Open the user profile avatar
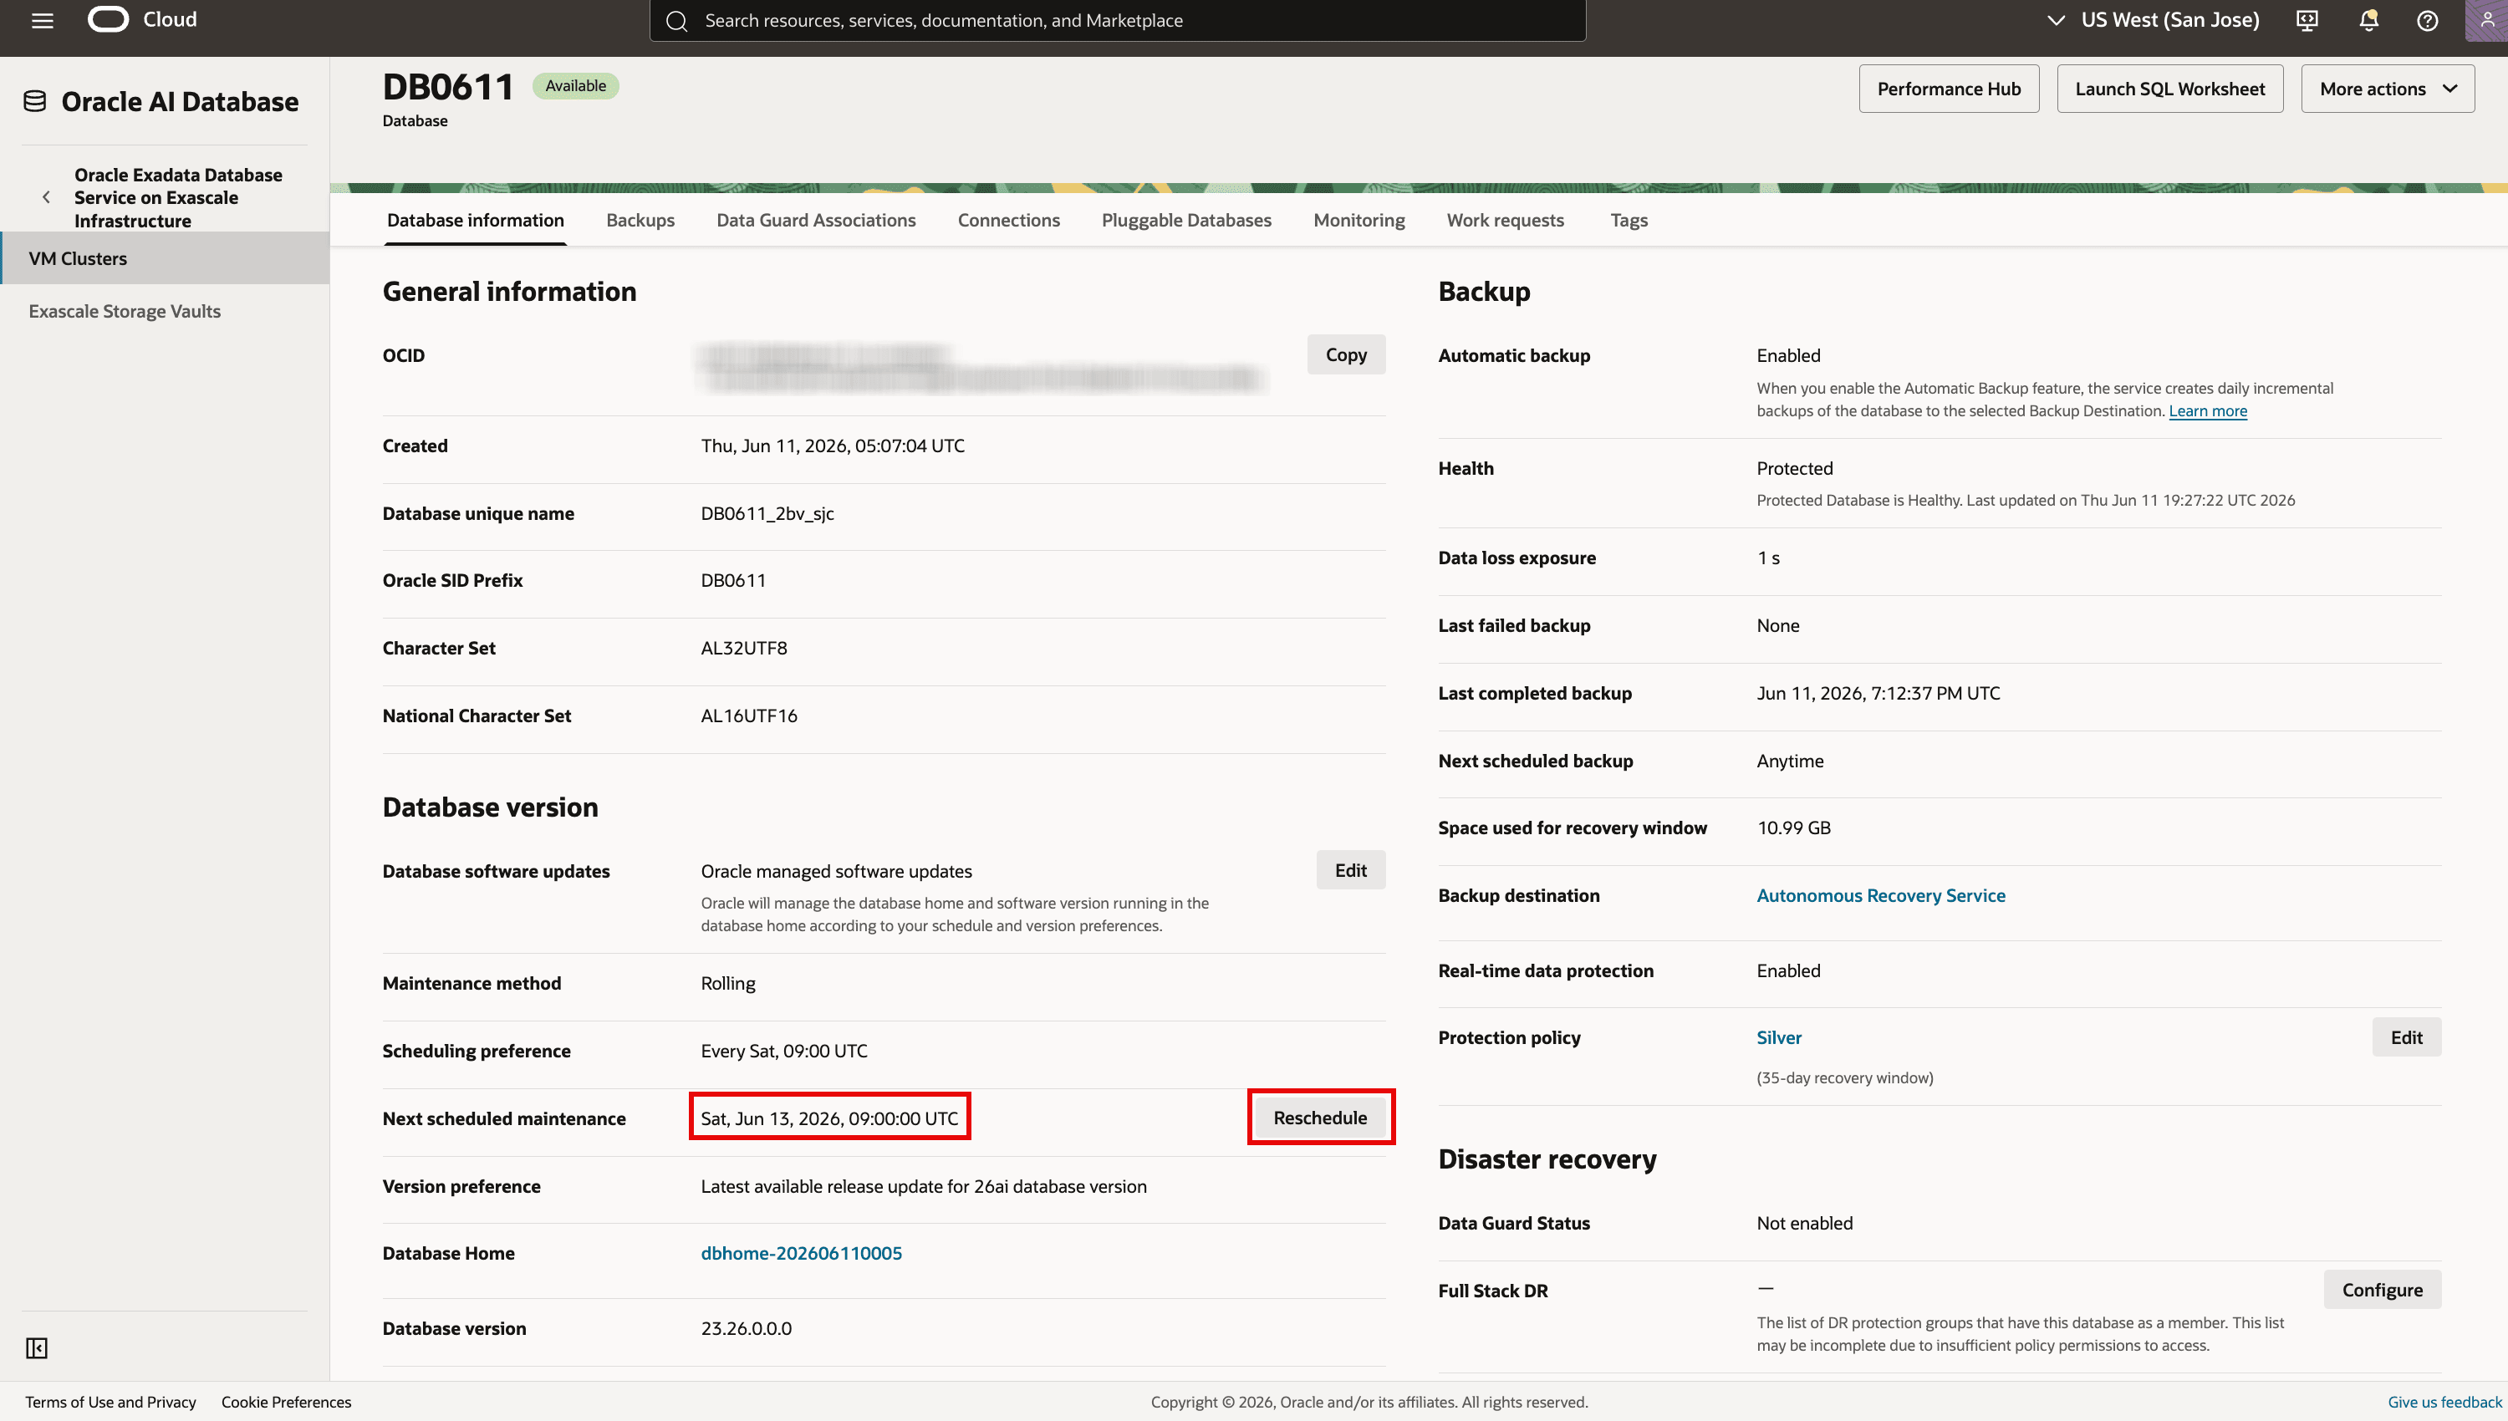This screenshot has height=1421, width=2508. (x=2486, y=21)
